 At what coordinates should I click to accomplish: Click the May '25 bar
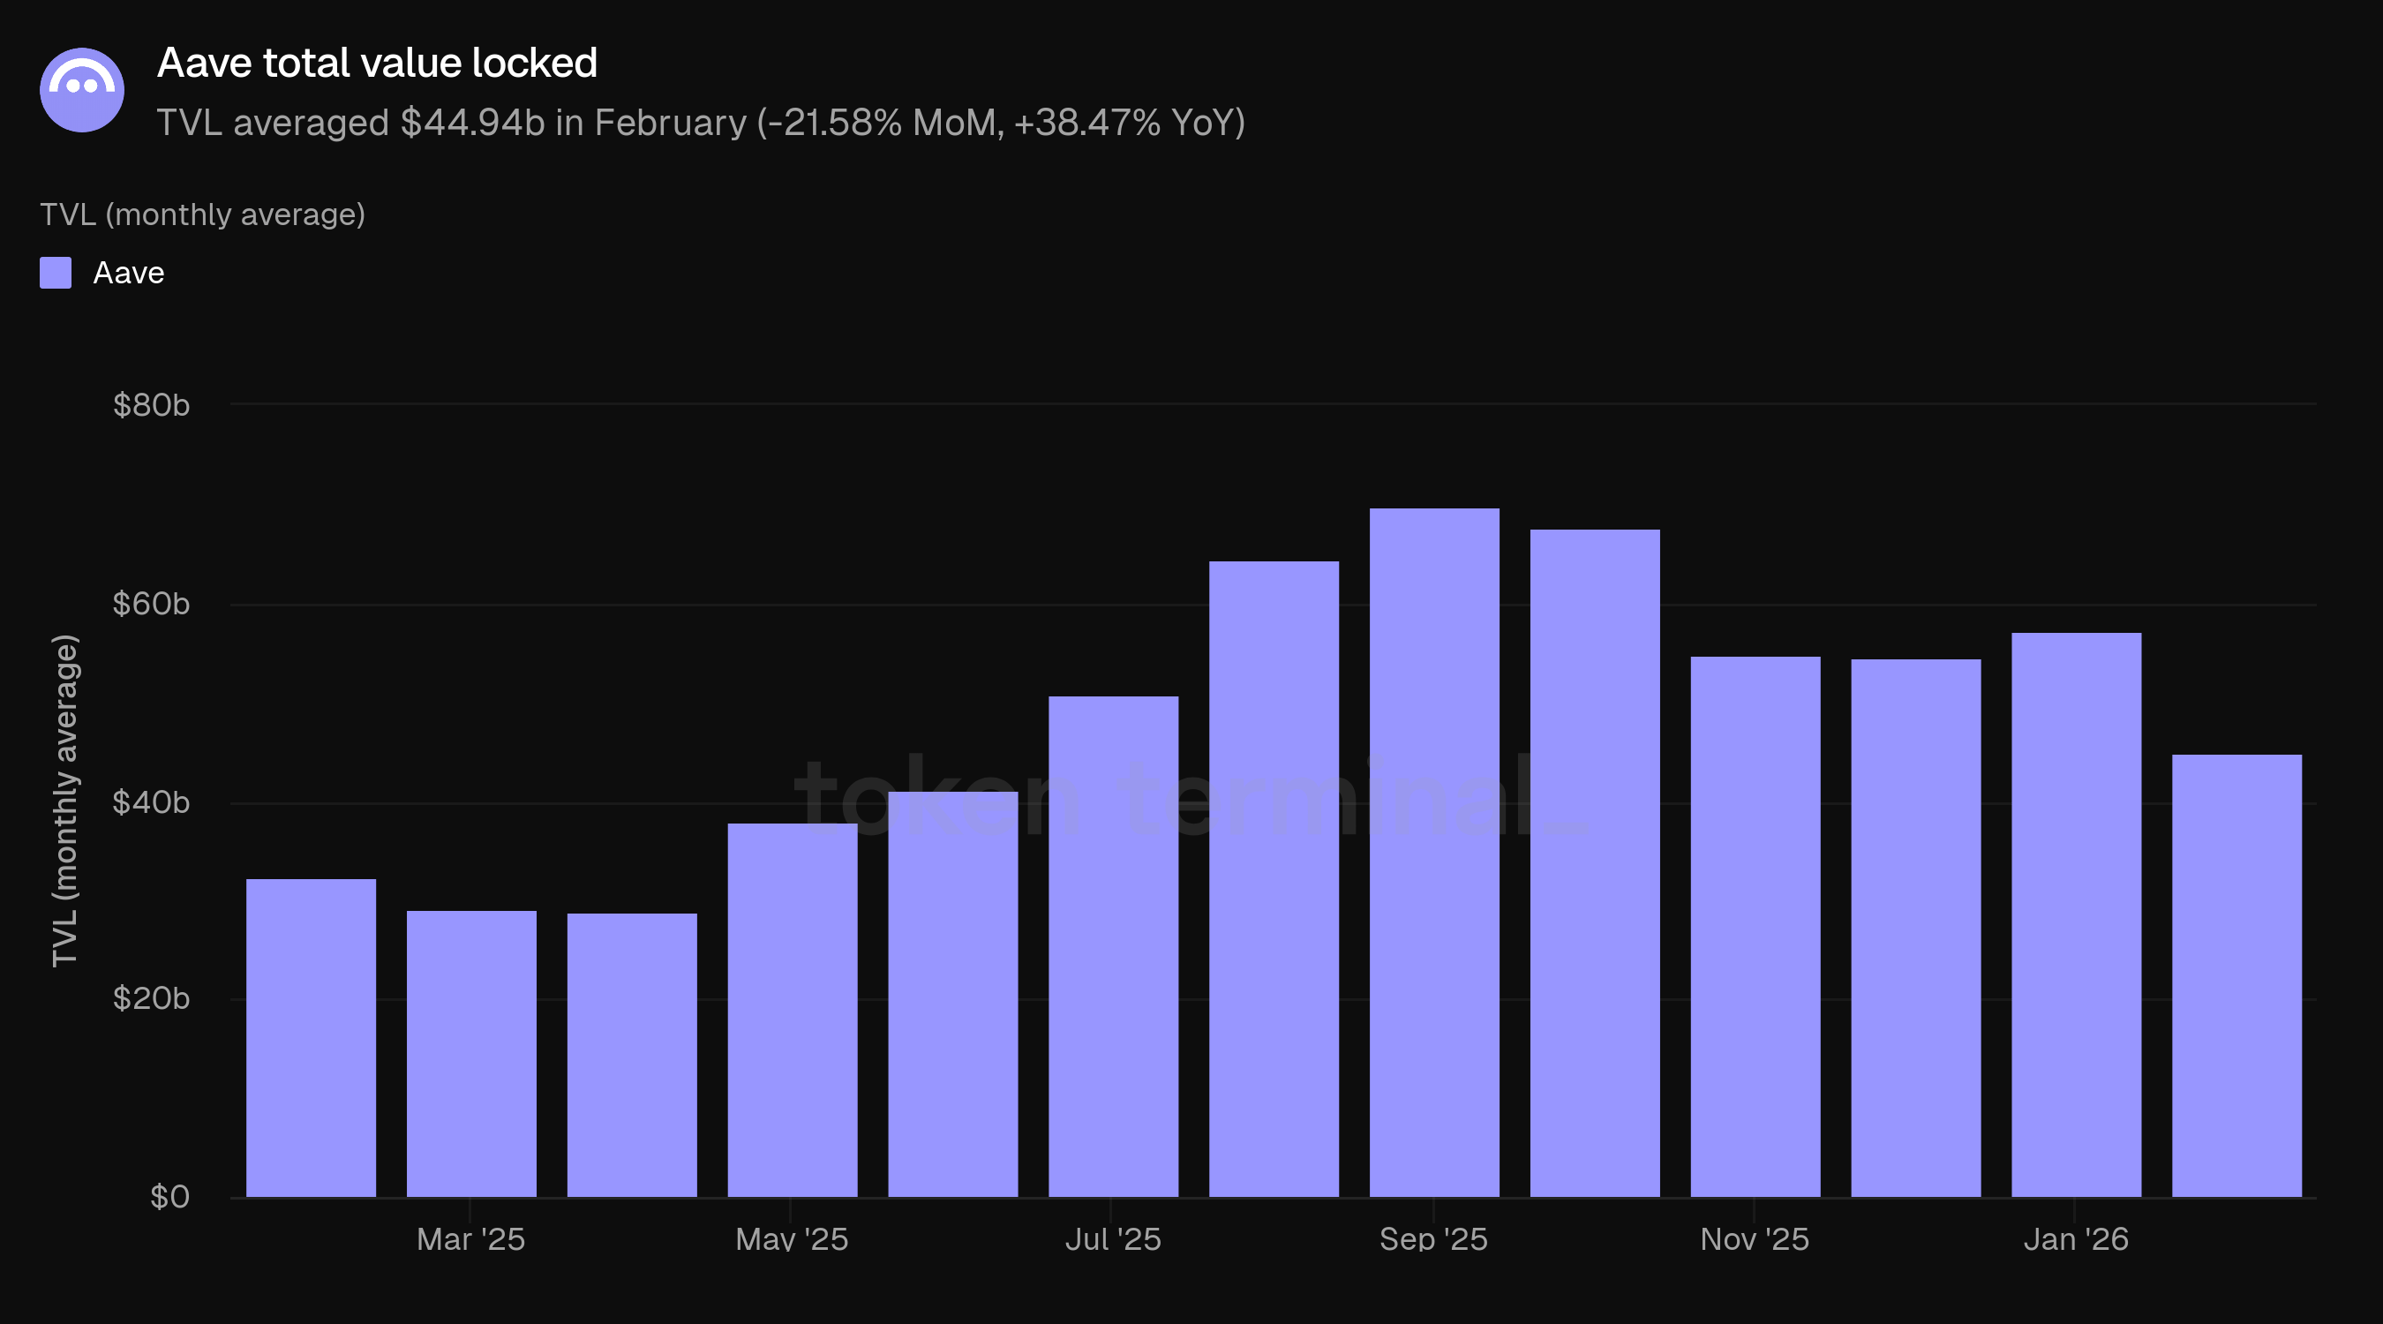[x=792, y=1009]
